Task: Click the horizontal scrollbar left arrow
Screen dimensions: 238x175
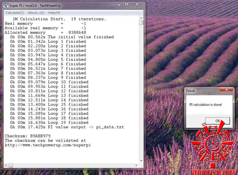Action: (x=6, y=165)
